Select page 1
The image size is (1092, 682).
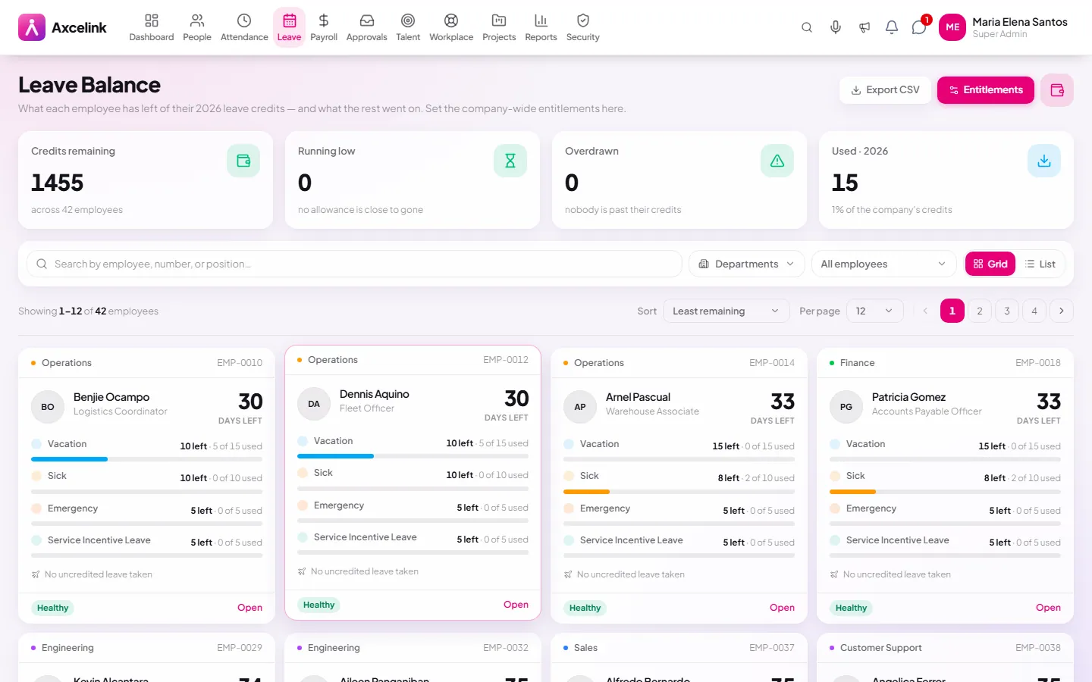[x=952, y=311]
